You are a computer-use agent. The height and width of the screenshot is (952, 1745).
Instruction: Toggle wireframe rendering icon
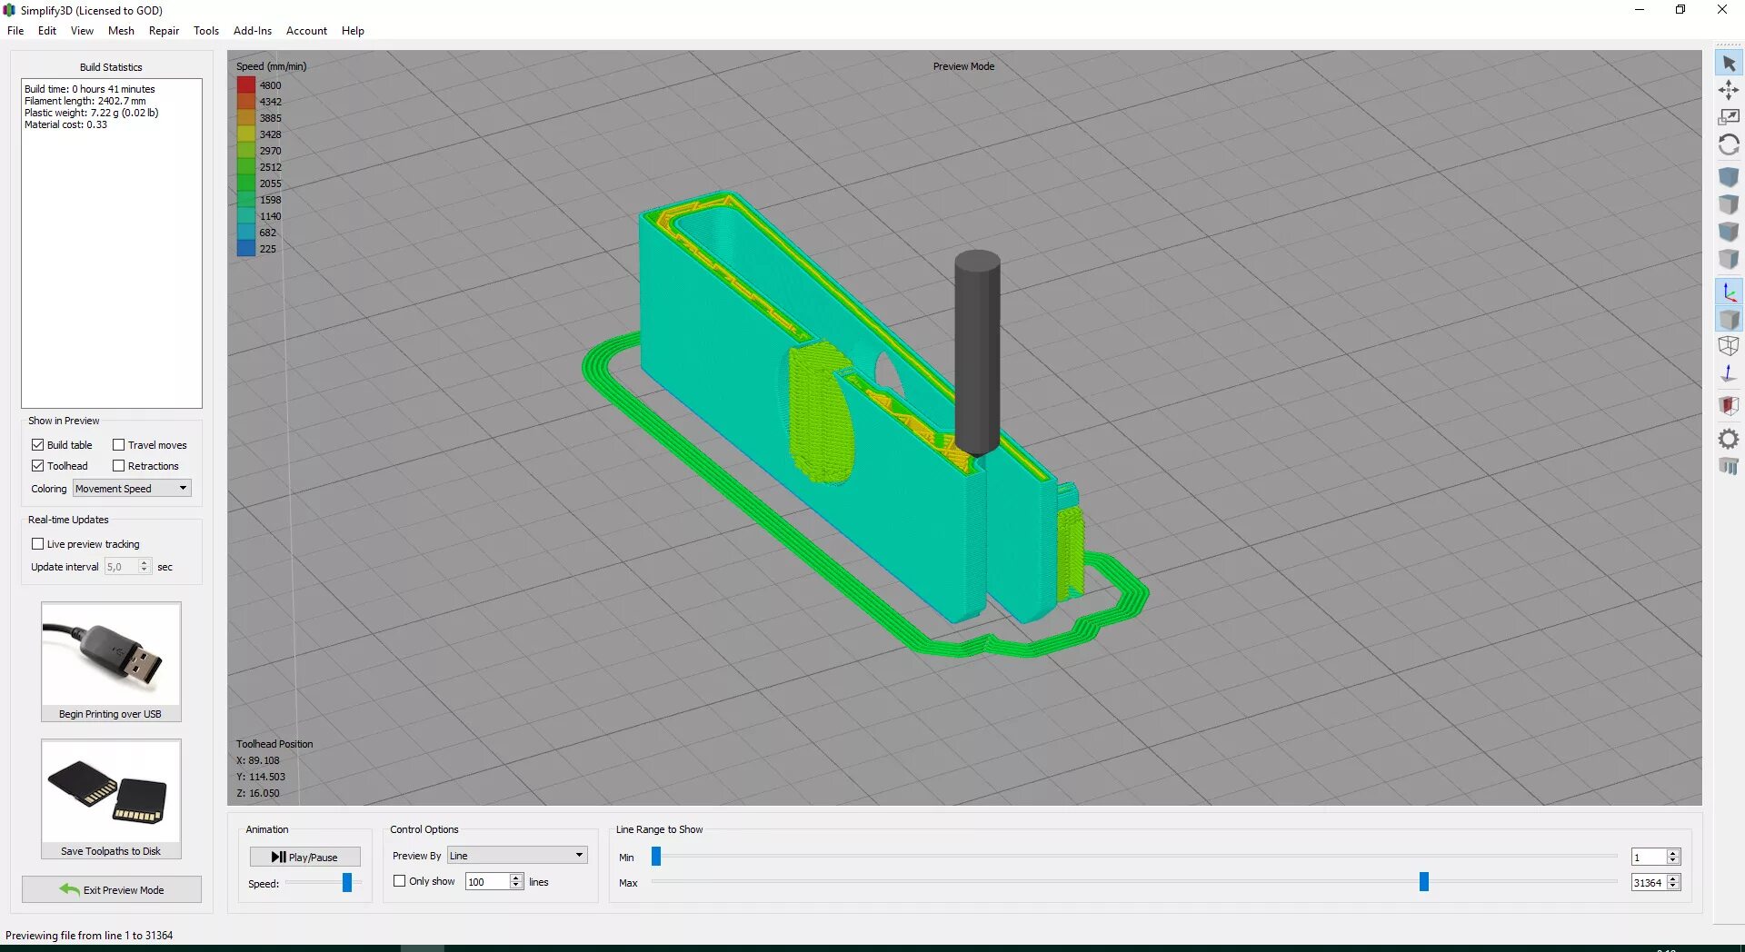click(x=1729, y=346)
